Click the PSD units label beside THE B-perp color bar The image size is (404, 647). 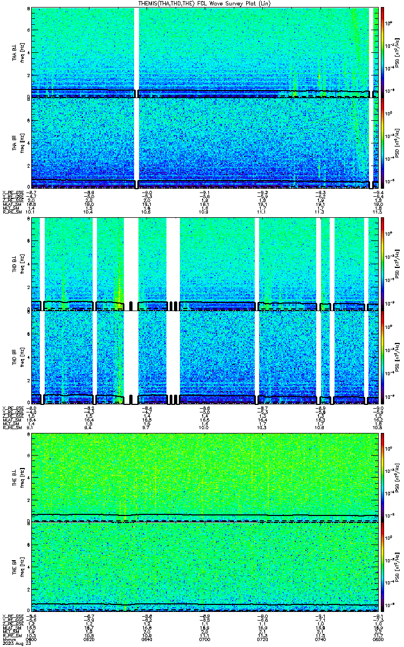click(x=396, y=477)
